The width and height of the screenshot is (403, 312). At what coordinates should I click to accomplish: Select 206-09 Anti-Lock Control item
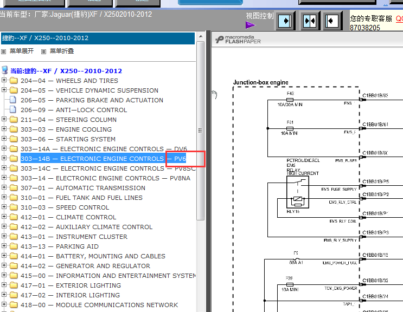[74, 110]
